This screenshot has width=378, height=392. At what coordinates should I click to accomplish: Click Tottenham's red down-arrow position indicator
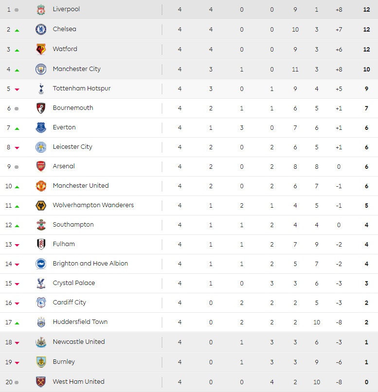tap(17, 89)
